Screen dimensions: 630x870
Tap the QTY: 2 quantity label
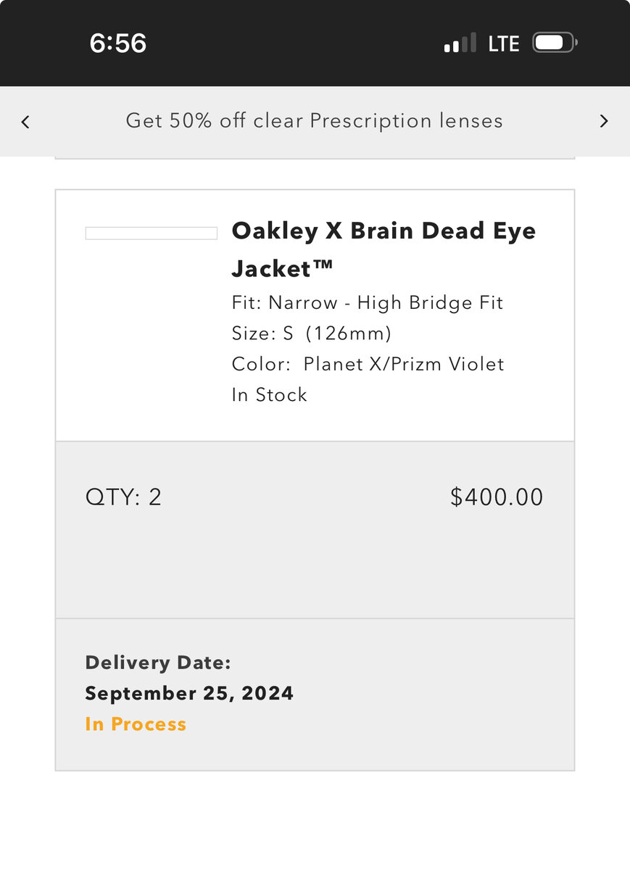pos(123,497)
